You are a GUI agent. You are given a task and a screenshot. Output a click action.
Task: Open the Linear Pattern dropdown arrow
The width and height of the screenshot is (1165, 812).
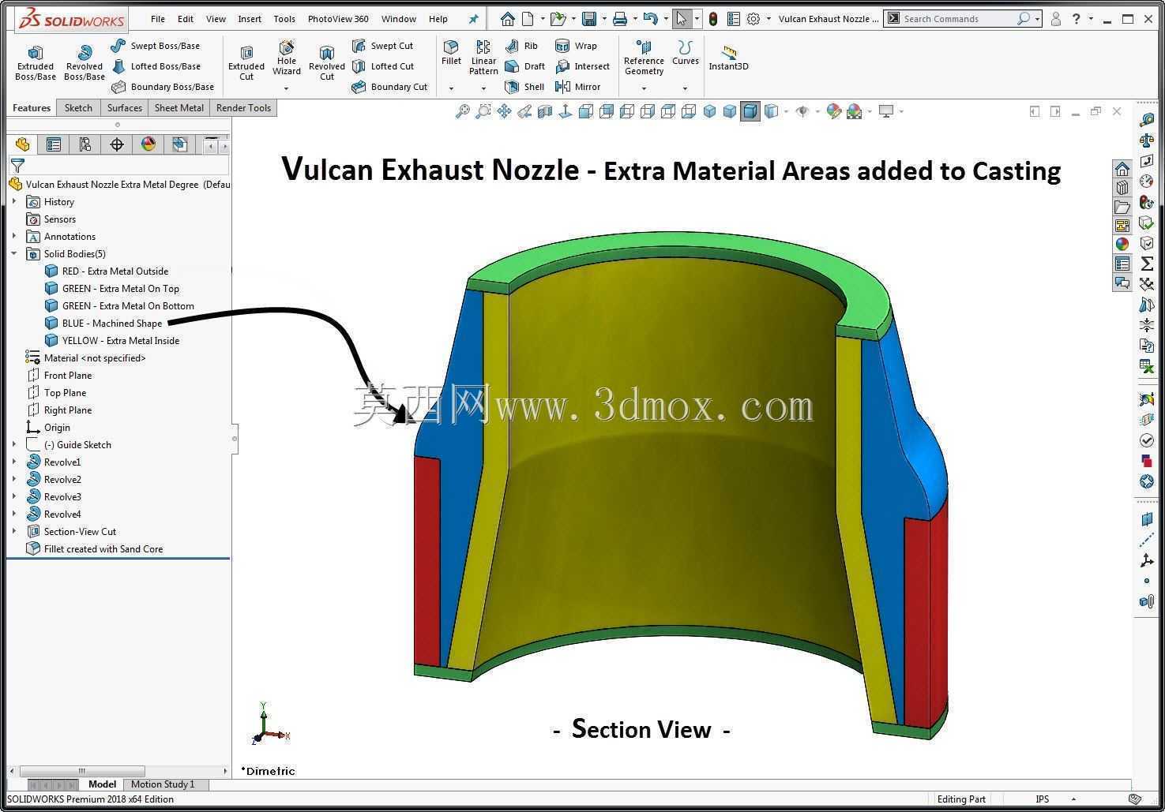tap(483, 88)
